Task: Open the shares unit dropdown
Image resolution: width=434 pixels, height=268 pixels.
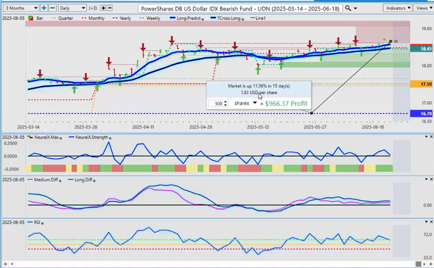Action: click(255, 103)
